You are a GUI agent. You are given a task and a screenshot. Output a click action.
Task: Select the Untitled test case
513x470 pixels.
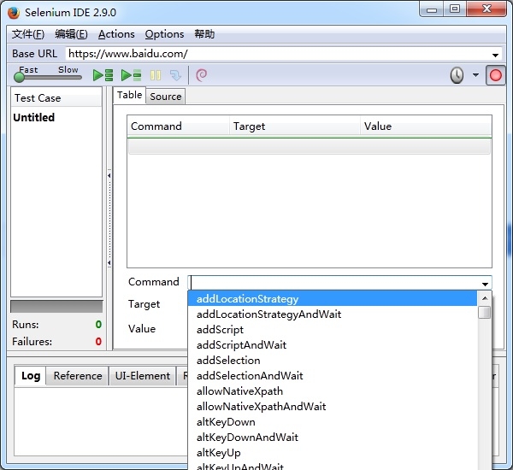click(x=33, y=117)
